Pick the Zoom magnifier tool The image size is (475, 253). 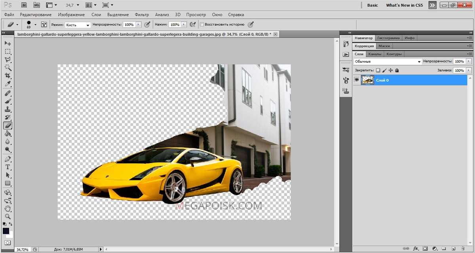click(8, 217)
